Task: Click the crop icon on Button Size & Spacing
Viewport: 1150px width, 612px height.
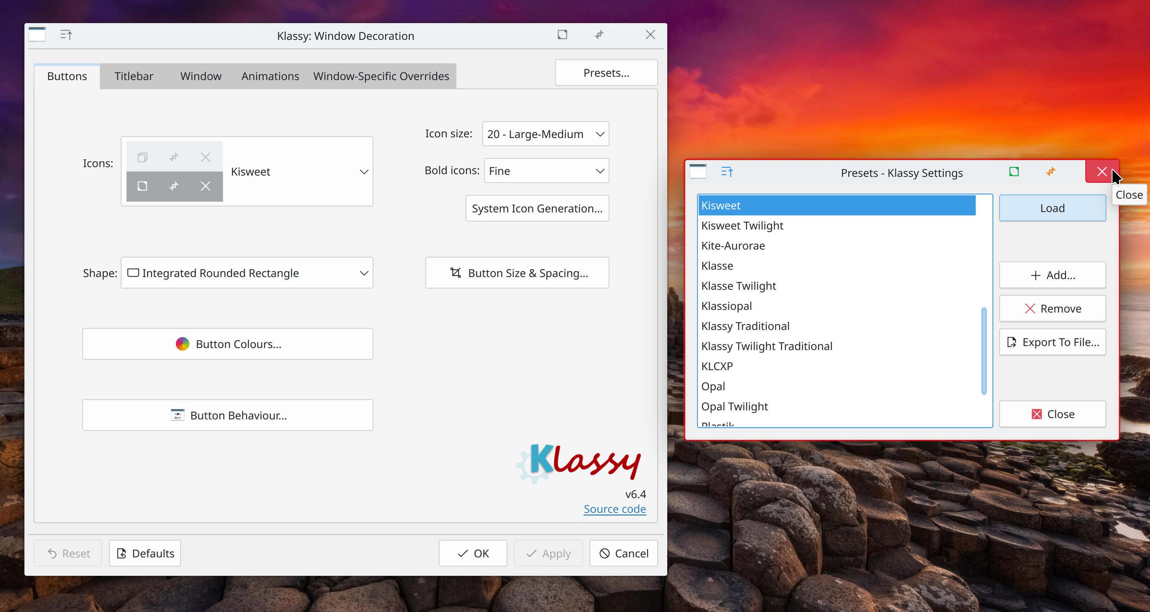Action: pos(455,272)
